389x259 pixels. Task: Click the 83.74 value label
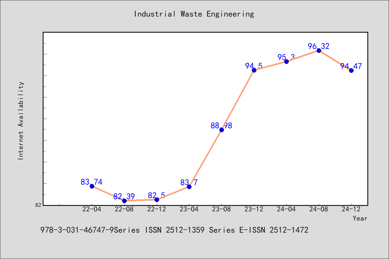(x=92, y=182)
